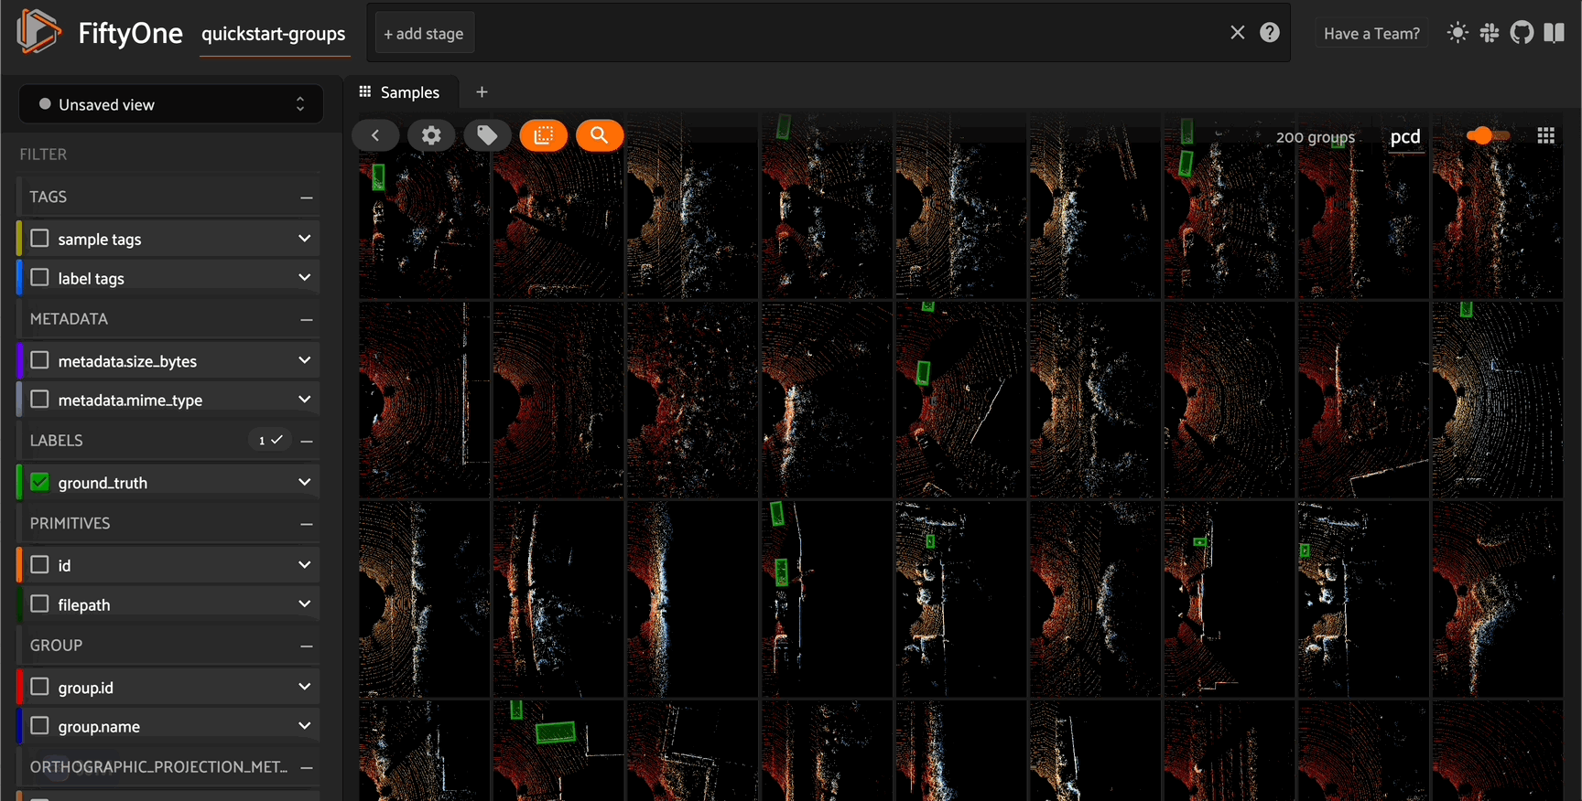Click the FiftyOne logo icon
The width and height of the screenshot is (1582, 801).
[38, 31]
